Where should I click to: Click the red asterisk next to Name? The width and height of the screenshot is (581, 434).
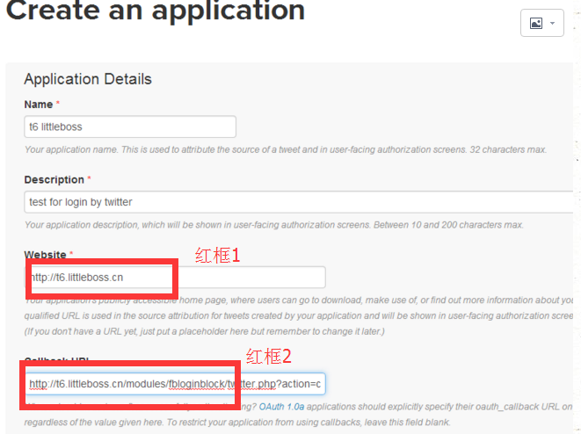(58, 105)
